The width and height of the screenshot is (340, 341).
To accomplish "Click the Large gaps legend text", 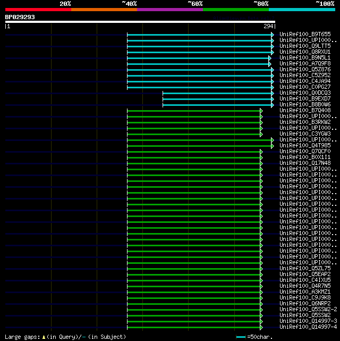I will tap(65, 337).
